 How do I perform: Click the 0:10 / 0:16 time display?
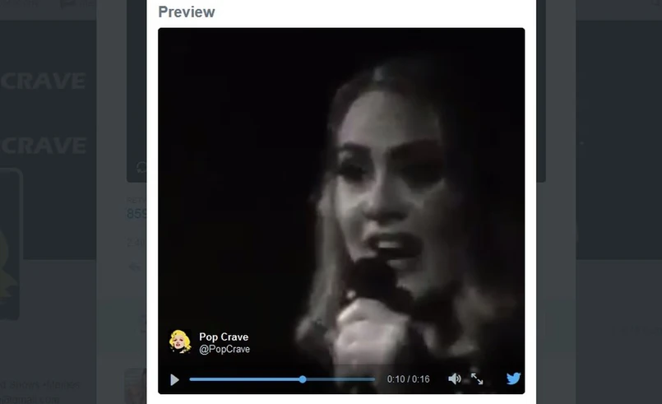(409, 379)
